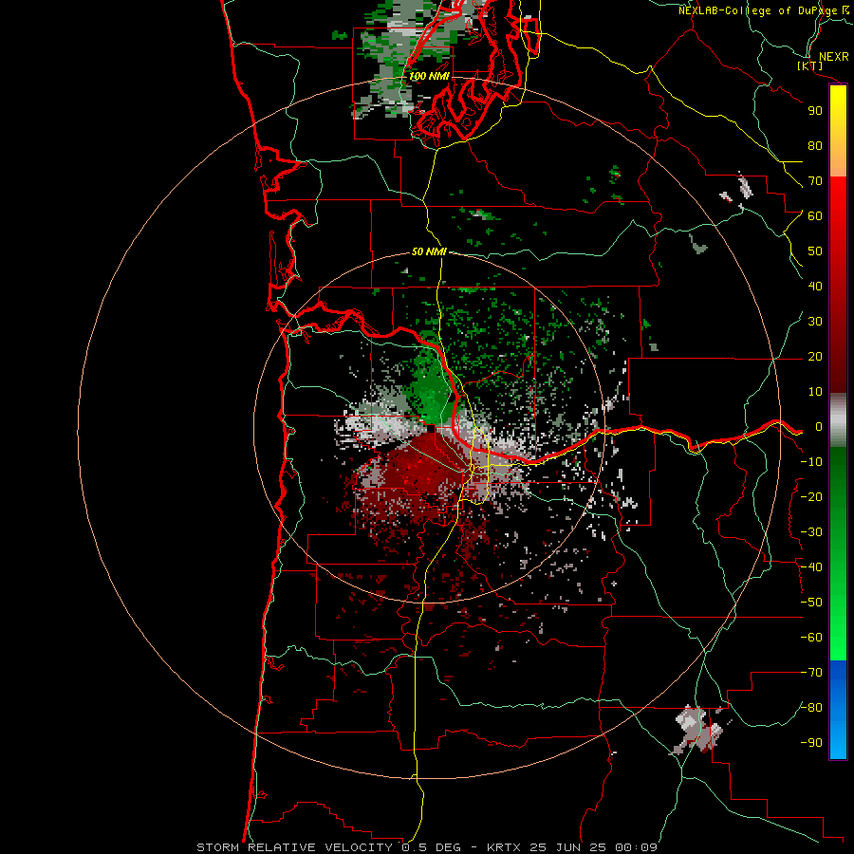The width and height of the screenshot is (854, 854).
Task: Select the -20 knot scale value
Action: 811,497
